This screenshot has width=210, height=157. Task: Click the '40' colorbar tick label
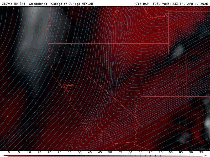[90, 152]
